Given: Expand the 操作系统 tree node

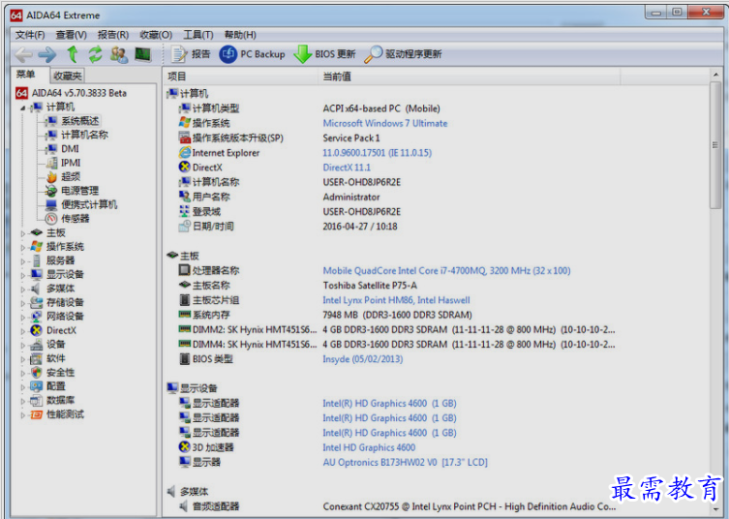Looking at the screenshot, I should 23,248.
